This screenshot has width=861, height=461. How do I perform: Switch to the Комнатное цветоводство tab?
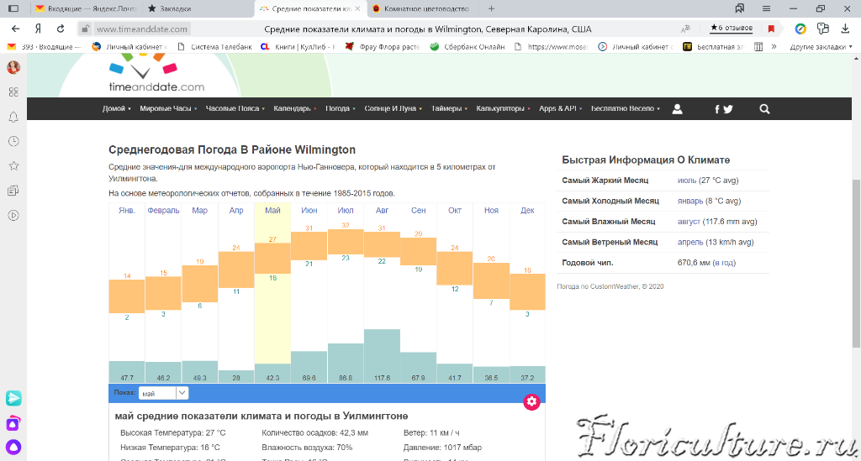[x=420, y=8]
